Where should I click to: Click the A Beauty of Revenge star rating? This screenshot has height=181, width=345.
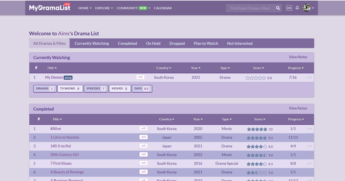pos(257,173)
